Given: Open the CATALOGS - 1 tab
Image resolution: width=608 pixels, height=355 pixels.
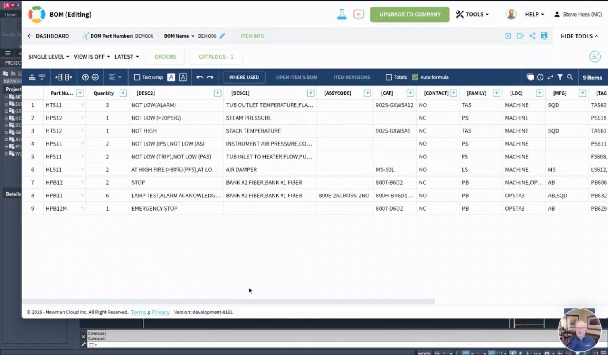Looking at the screenshot, I should (216, 57).
